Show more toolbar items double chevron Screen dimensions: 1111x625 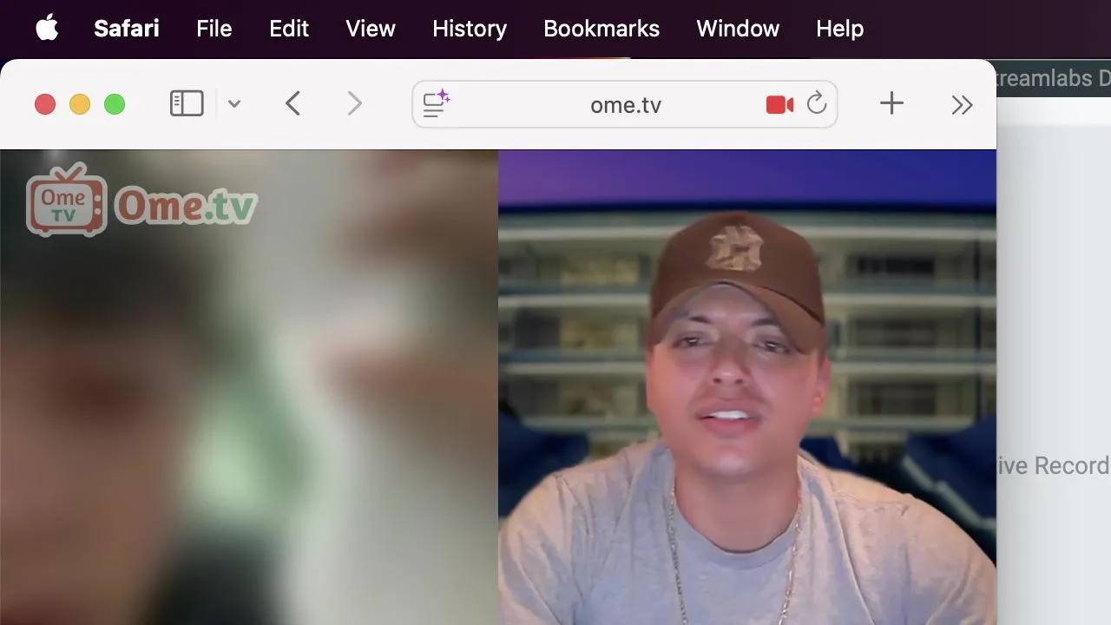tap(962, 105)
